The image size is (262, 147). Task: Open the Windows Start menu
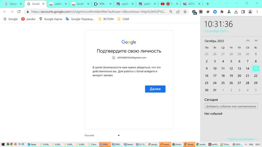tap(3, 144)
